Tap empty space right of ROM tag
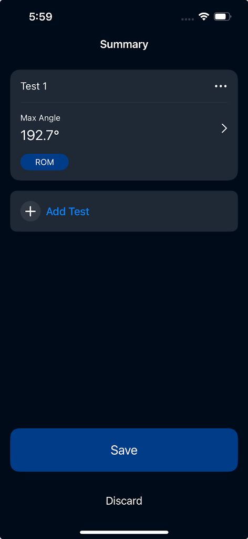Screen dimensions: 248x539 click(148, 162)
